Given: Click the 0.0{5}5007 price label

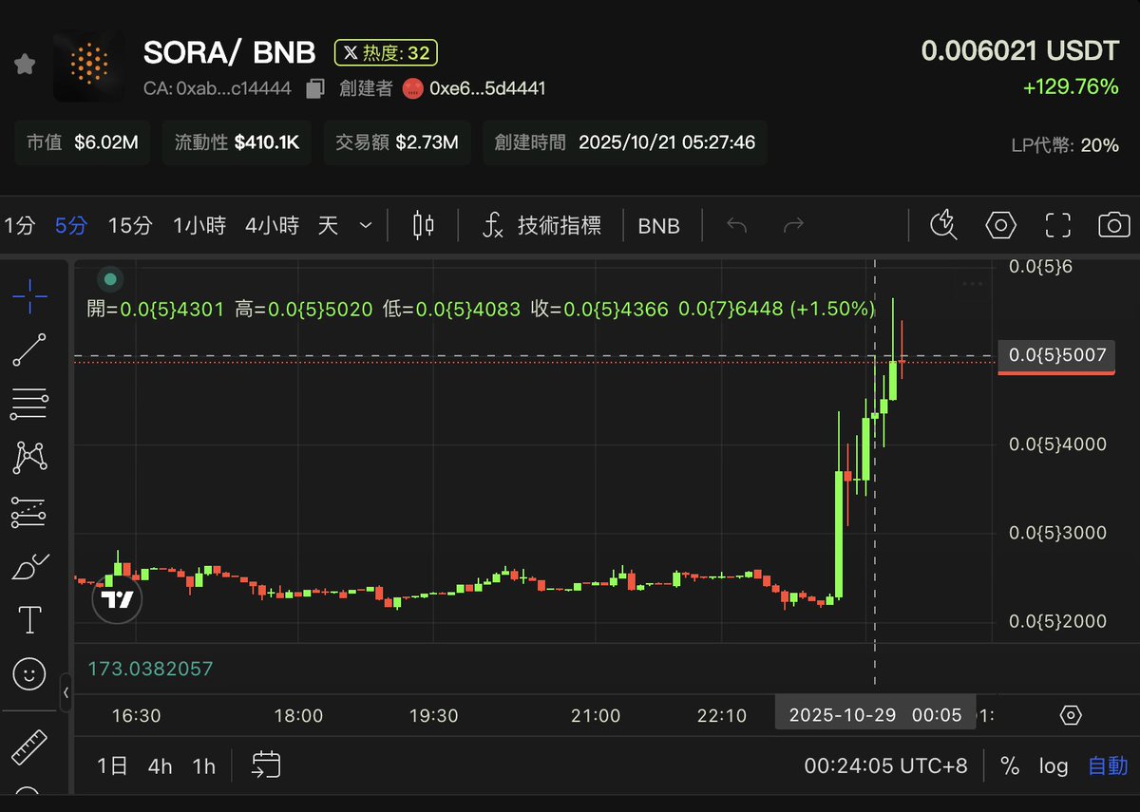Looking at the screenshot, I should click(x=1056, y=356).
